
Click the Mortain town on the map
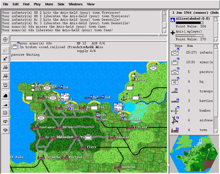point(65,157)
